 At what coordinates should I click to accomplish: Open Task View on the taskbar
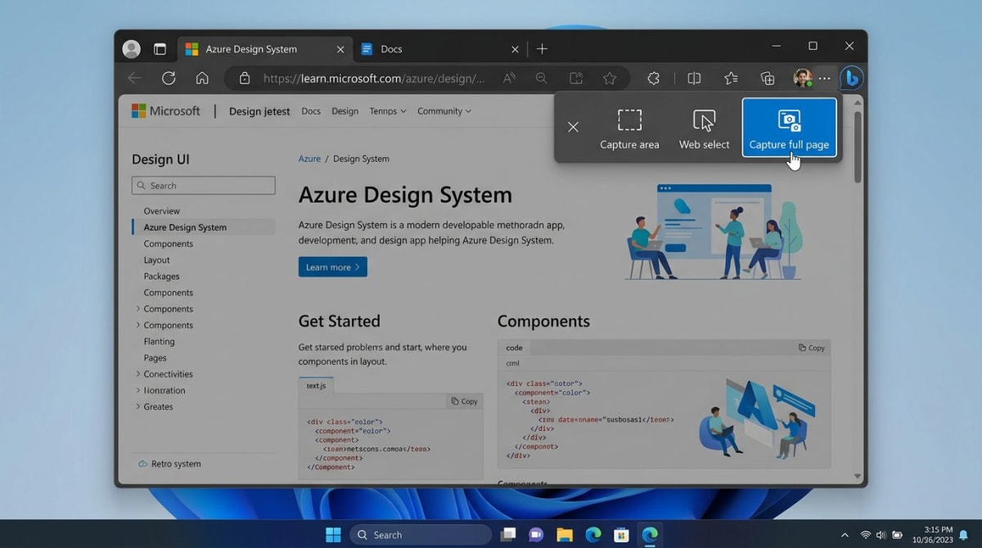[508, 535]
